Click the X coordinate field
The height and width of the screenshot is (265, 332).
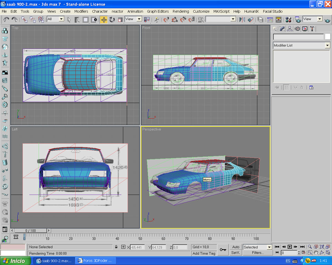tap(137, 247)
